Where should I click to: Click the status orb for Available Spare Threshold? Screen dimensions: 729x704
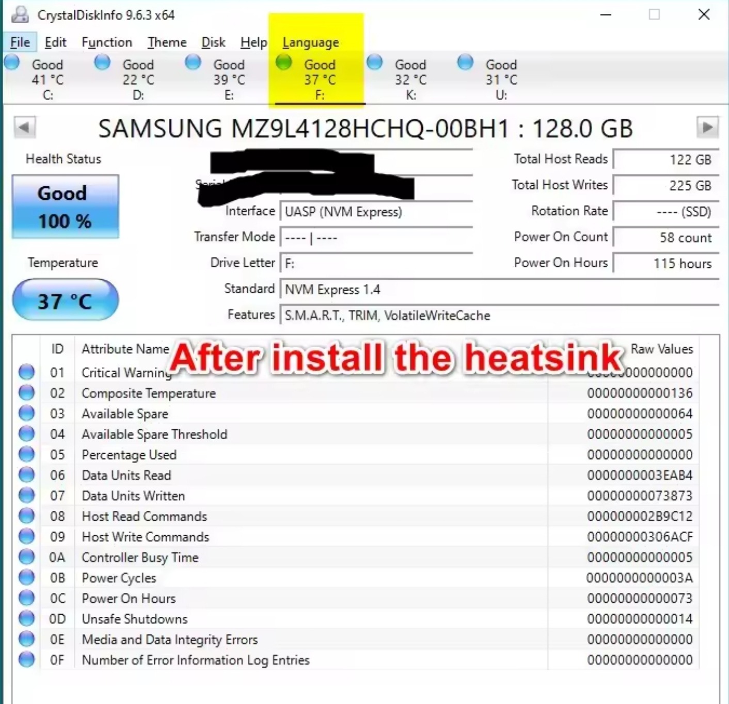pyautogui.click(x=26, y=434)
